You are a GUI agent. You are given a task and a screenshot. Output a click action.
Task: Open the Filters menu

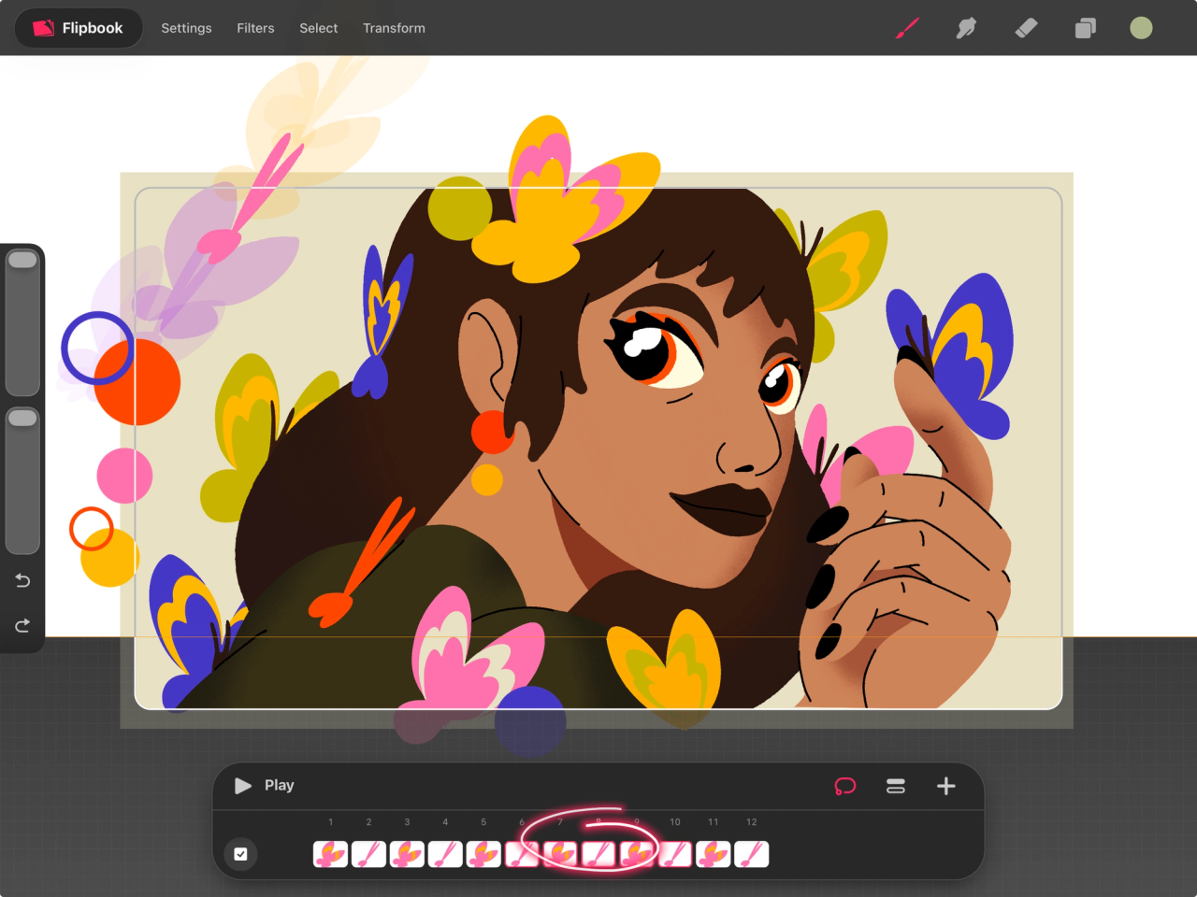point(255,28)
